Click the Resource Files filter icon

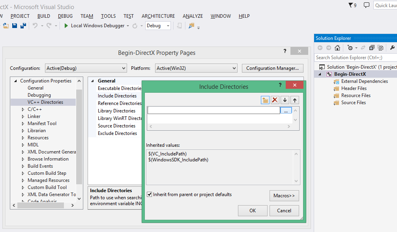point(336,96)
